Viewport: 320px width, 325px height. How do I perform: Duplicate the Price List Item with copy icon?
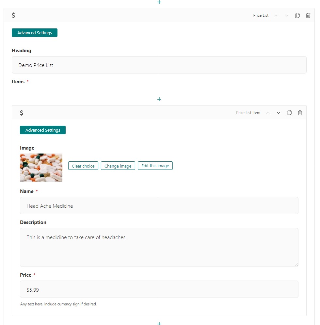289,113
